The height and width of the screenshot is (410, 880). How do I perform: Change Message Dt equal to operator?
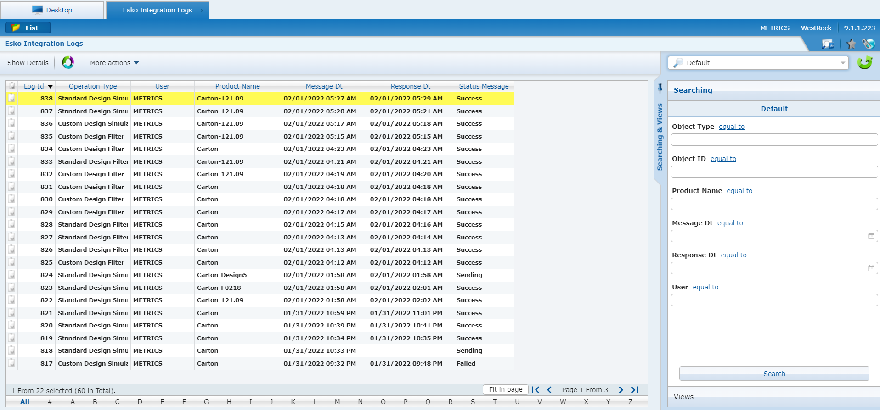[730, 223]
